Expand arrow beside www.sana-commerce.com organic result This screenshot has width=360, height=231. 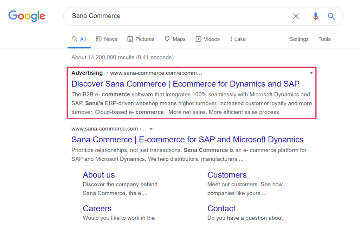pos(151,129)
